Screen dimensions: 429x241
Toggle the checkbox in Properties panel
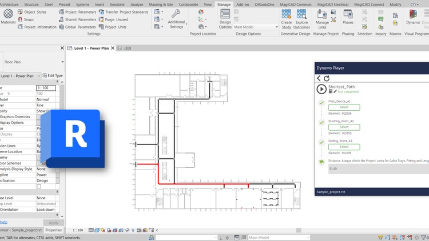(x=39, y=186)
